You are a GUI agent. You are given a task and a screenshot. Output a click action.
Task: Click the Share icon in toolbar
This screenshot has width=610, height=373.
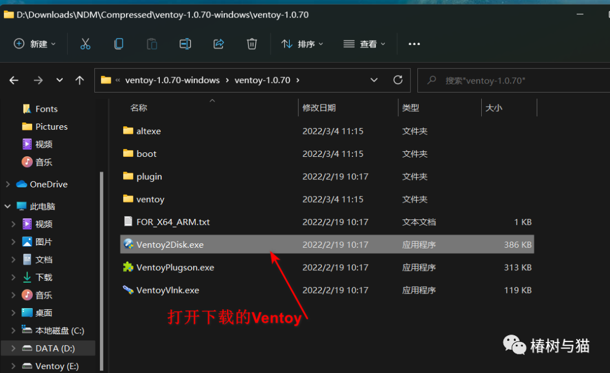point(219,44)
